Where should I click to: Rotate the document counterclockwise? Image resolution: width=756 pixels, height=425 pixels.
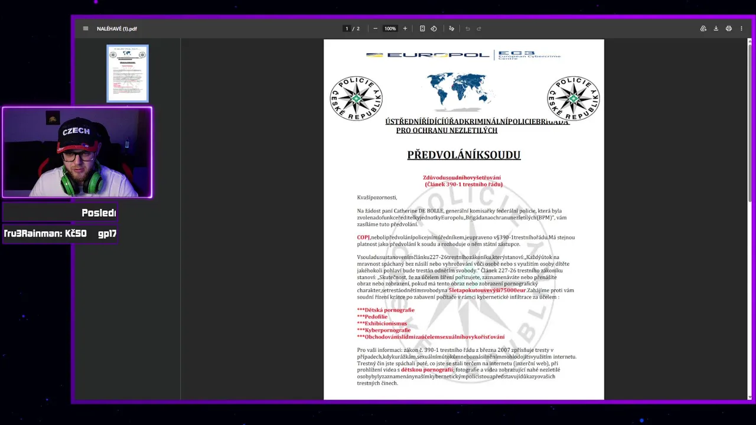click(434, 28)
